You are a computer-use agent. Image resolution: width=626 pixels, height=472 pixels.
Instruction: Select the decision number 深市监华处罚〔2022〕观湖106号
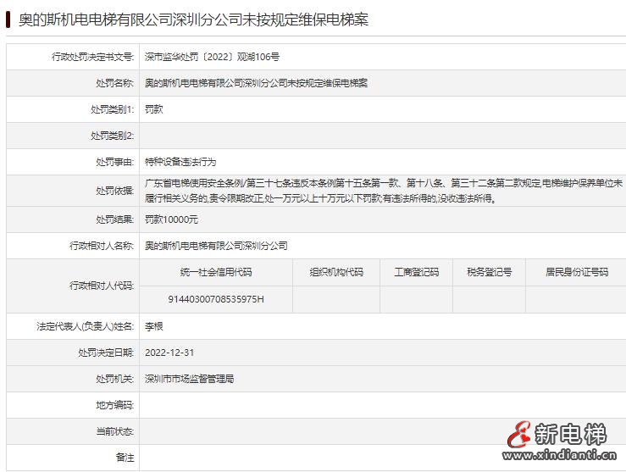pyautogui.click(x=212, y=57)
